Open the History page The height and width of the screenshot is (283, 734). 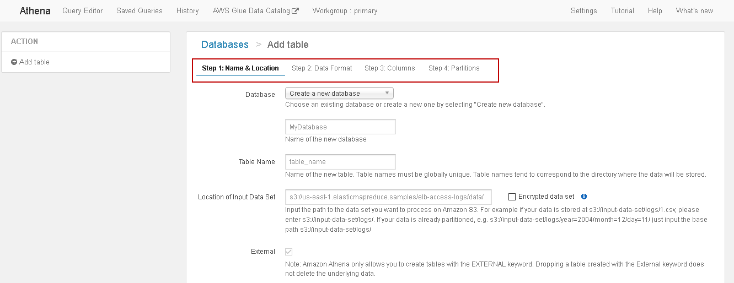pyautogui.click(x=187, y=11)
